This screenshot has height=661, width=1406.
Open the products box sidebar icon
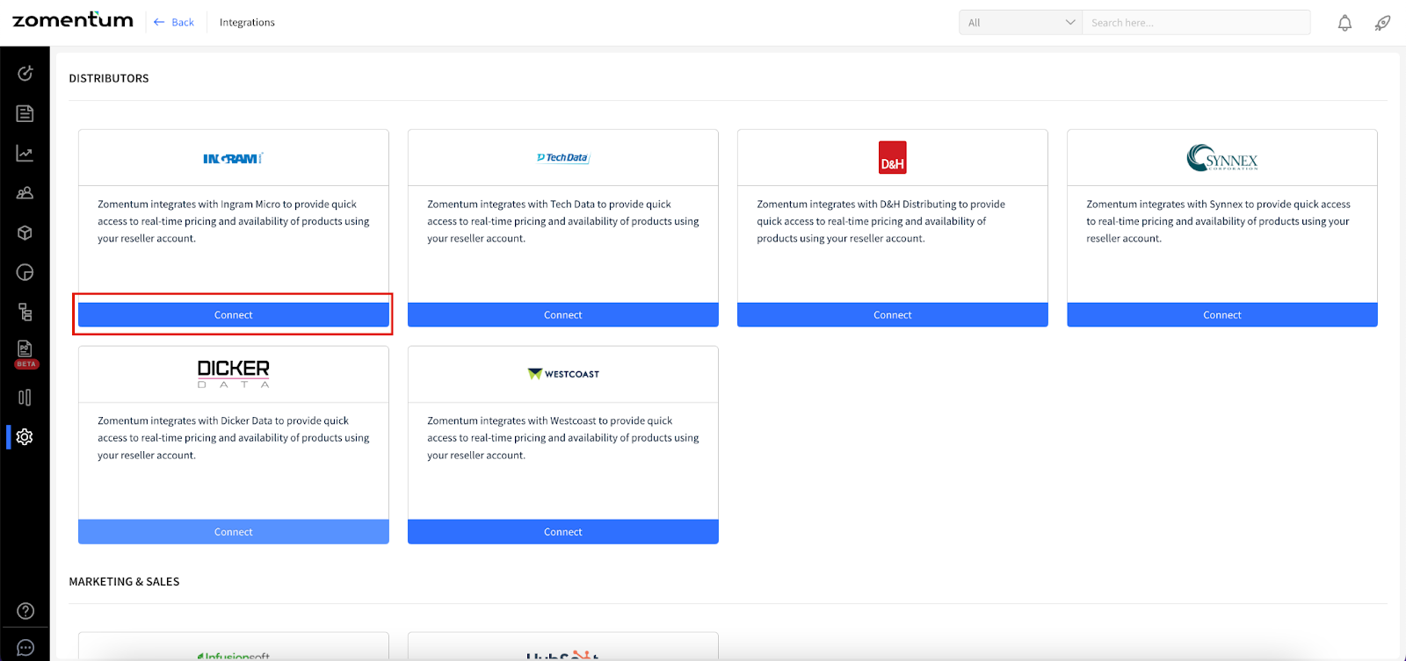(25, 233)
